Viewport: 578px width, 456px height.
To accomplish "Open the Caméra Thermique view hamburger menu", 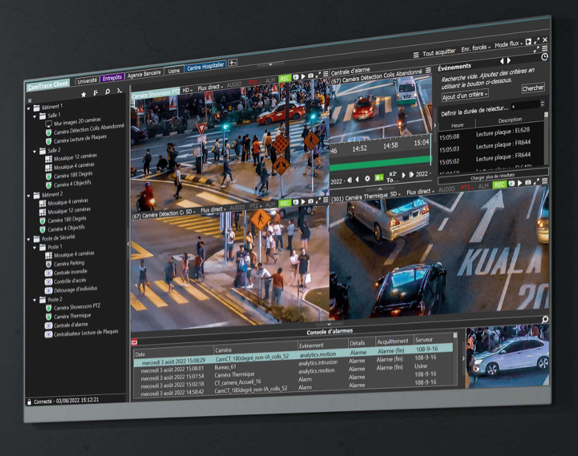I will pyautogui.click(x=544, y=181).
